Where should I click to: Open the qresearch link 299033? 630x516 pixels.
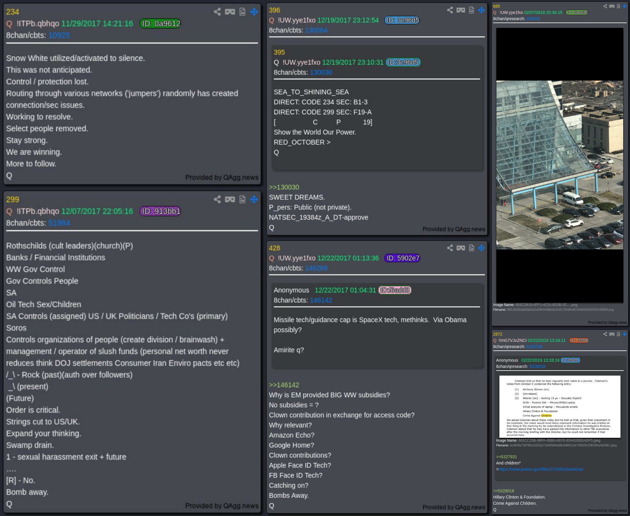pos(533,19)
